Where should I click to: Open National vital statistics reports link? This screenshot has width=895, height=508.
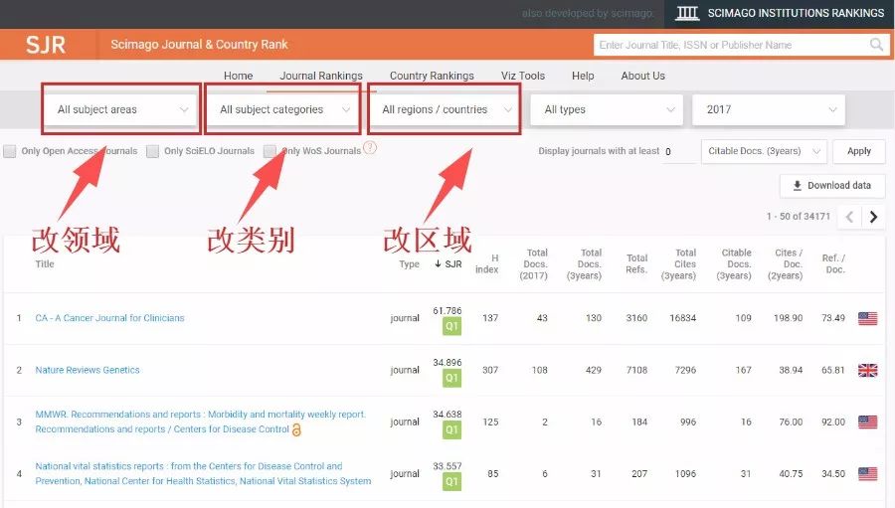[x=203, y=474]
